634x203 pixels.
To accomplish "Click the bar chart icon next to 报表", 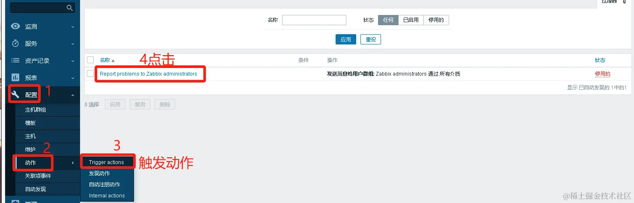I will 15,77.
